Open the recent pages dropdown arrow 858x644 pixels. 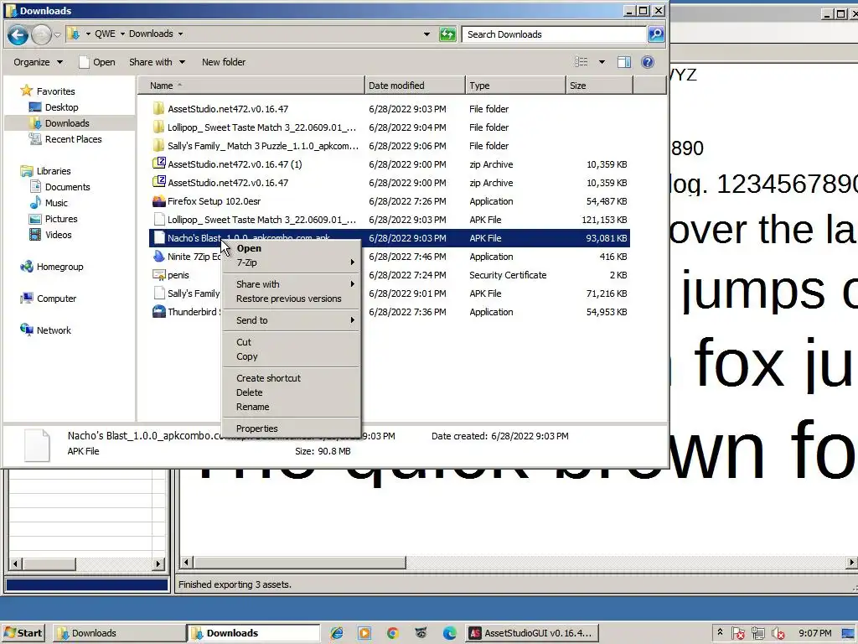[x=57, y=35]
